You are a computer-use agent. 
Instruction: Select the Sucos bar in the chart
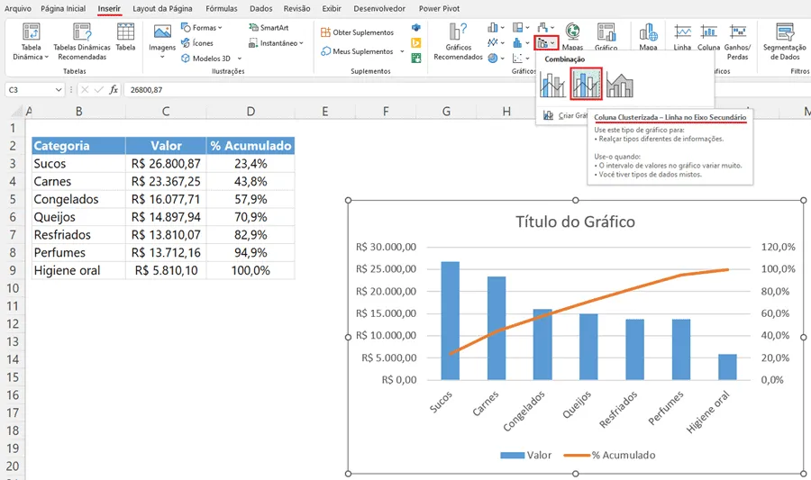point(450,321)
